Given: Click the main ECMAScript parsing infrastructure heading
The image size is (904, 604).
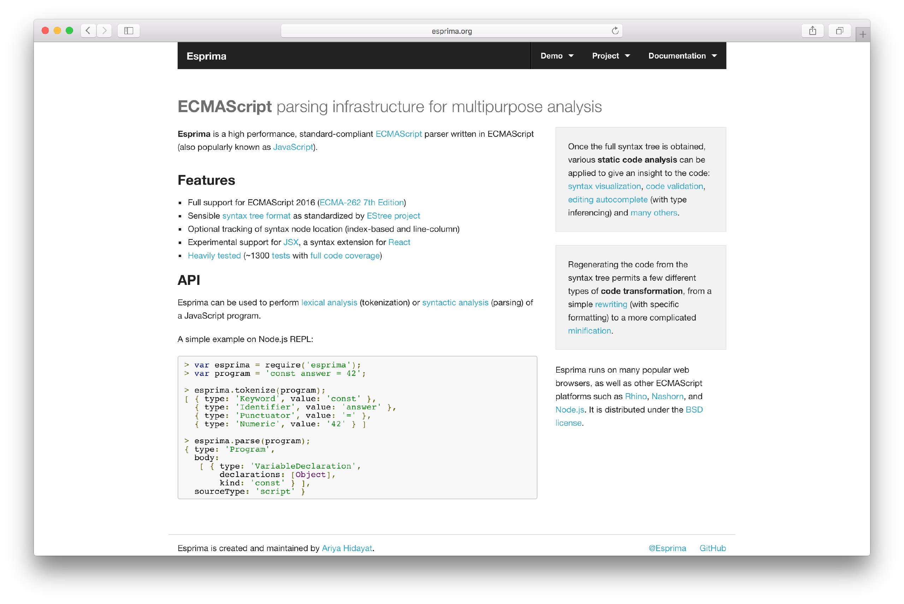Looking at the screenshot, I should (389, 107).
